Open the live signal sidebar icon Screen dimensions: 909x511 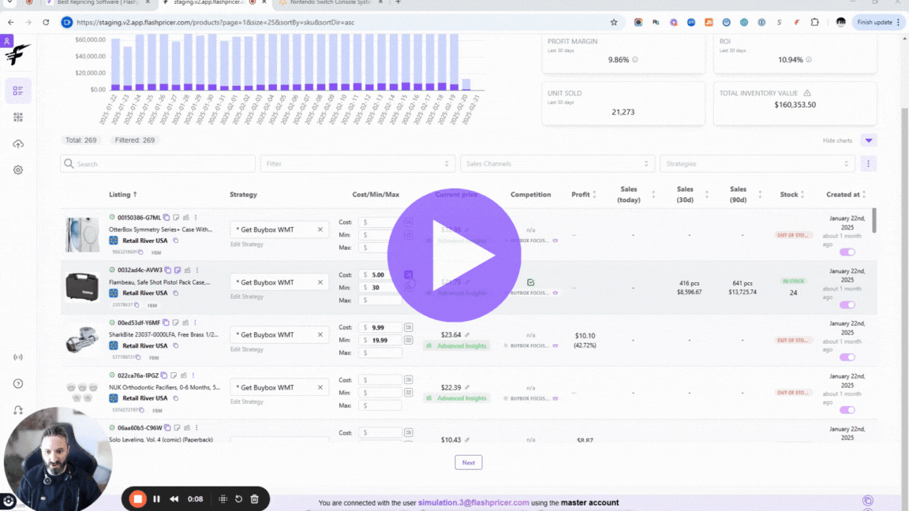coord(18,357)
